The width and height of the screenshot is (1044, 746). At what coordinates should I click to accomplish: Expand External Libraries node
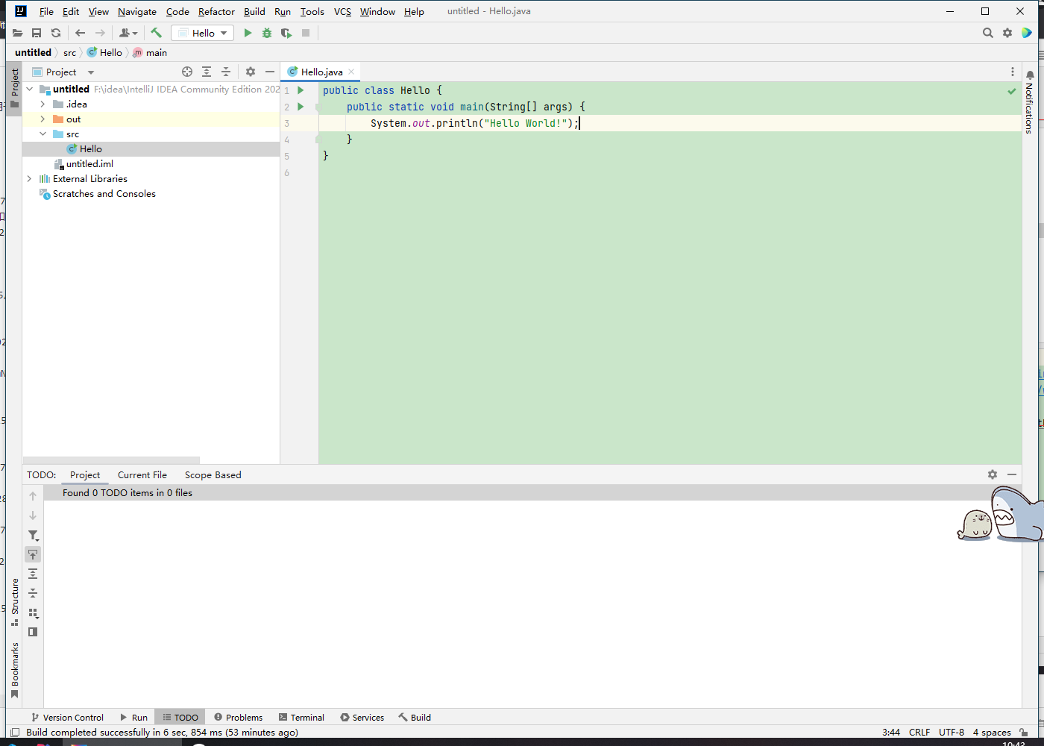click(30, 178)
